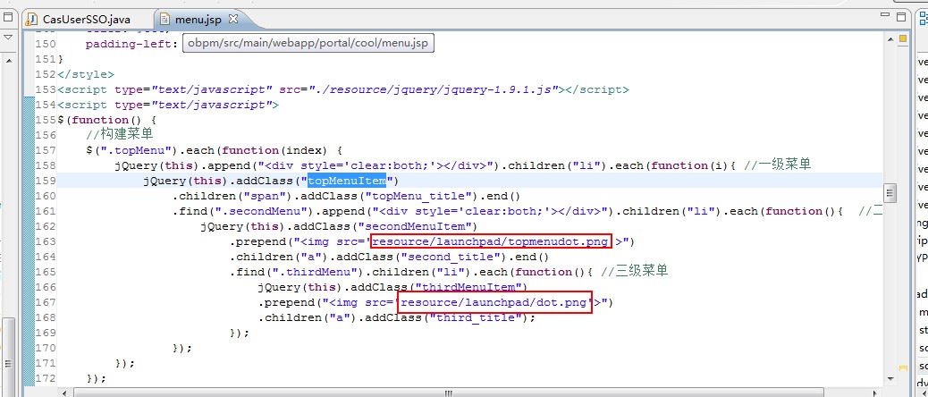Select the menu.jsp editor tab
The width and height of the screenshot is (928, 397).
198,20
